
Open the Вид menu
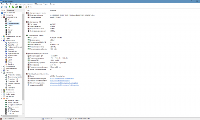(7, 4)
